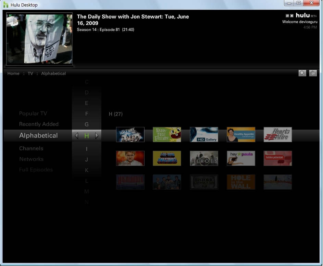Open Hole in the Wall thumbnail
Screen dimensions: 323x266
[241, 182]
